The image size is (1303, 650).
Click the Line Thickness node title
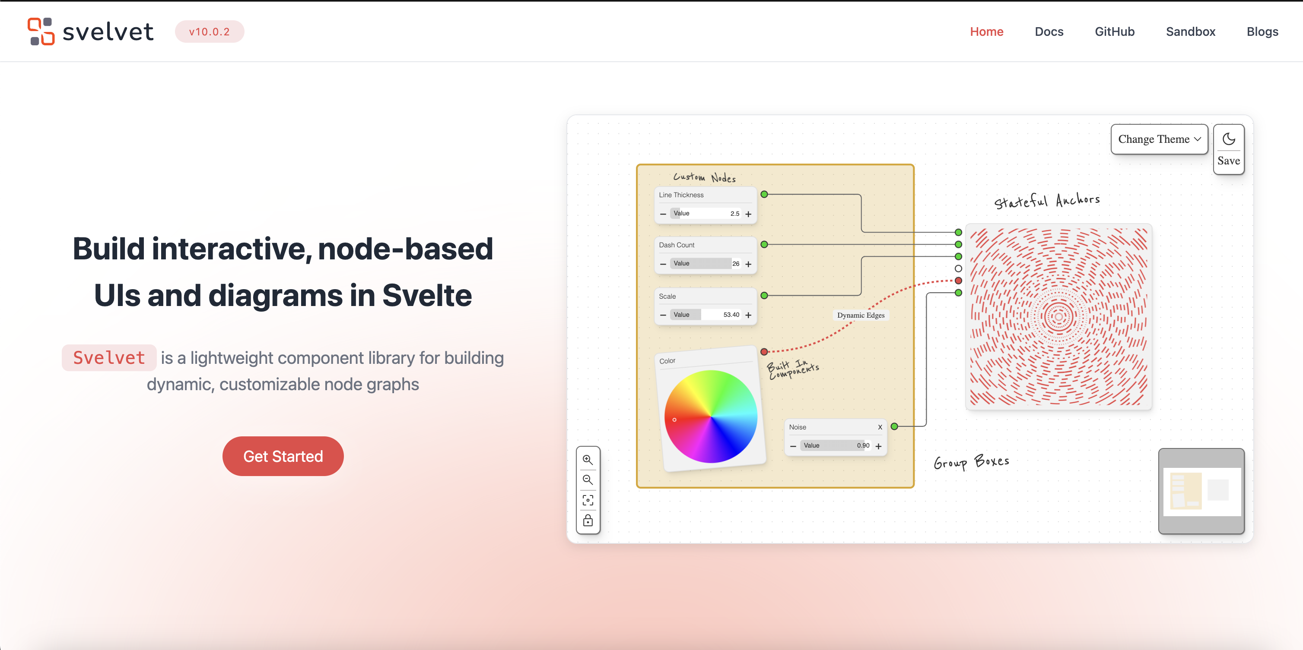click(x=681, y=195)
